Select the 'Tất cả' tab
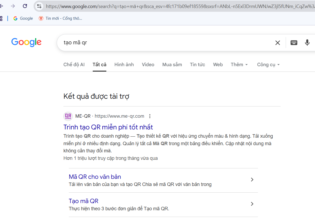This screenshot has height=218, width=315. [99, 65]
